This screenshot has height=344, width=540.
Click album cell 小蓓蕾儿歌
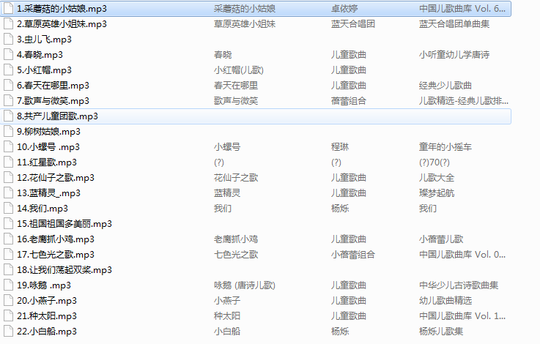point(441,239)
